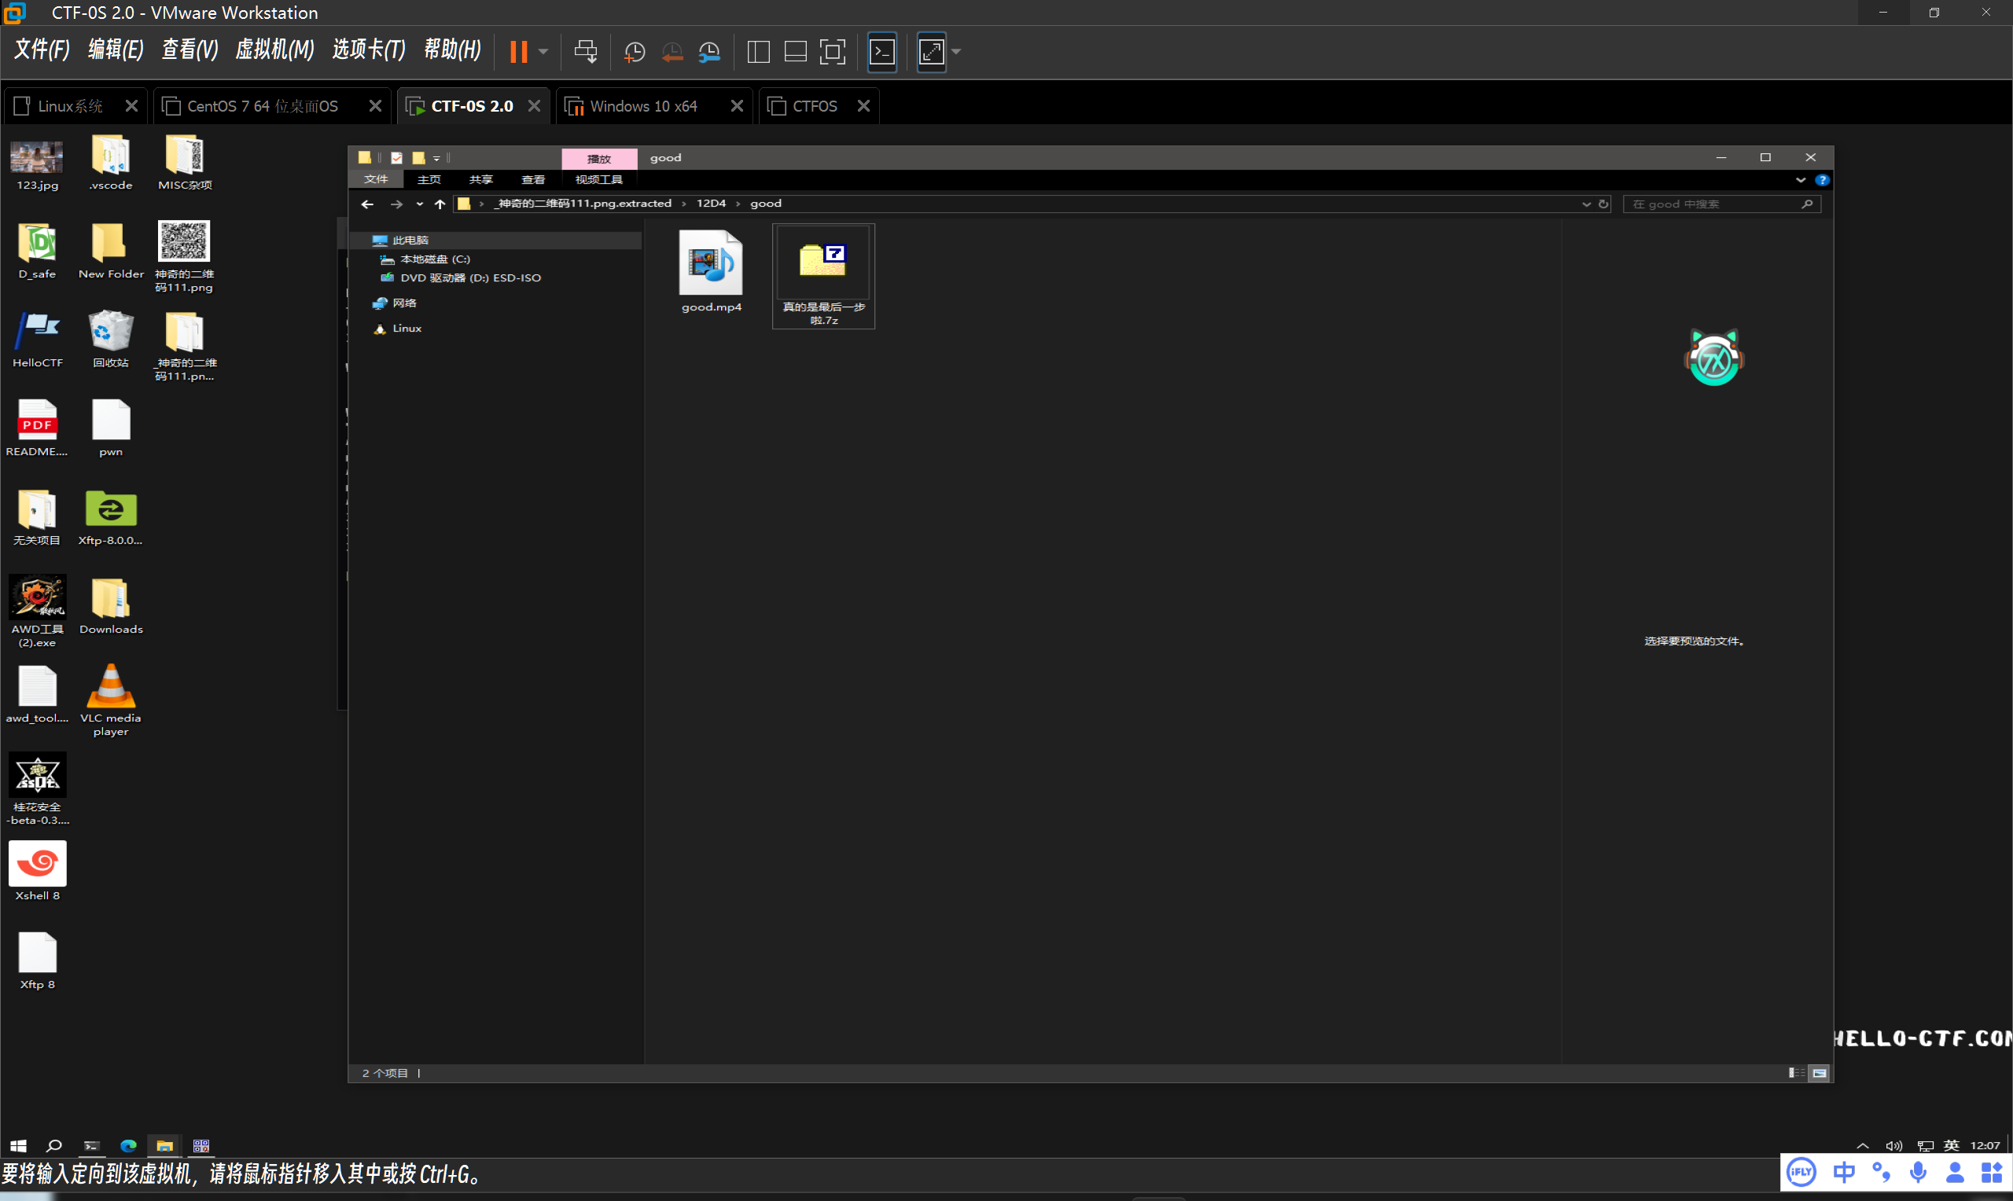
Task: Expand the Explorer ribbon chevron
Action: click(1800, 180)
